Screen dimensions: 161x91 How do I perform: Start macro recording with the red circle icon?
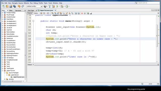(82, 13)
